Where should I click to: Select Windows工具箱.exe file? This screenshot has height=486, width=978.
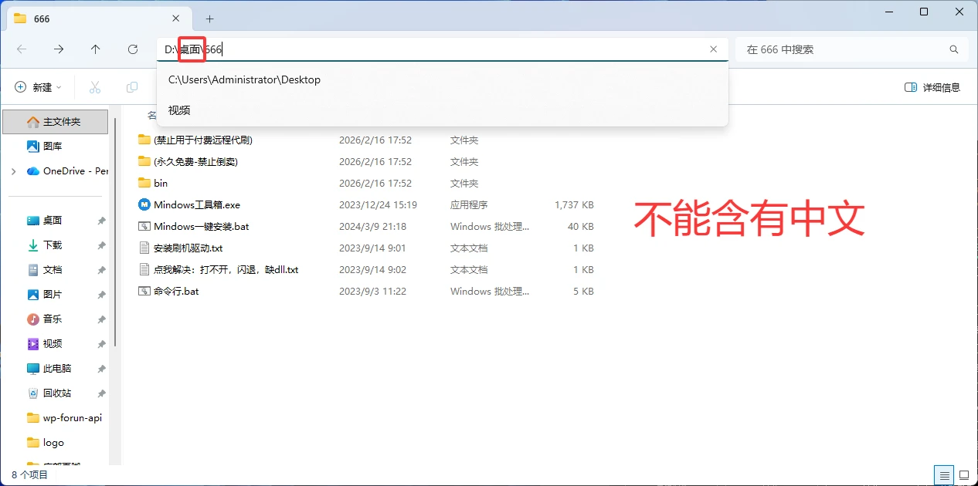pos(196,205)
